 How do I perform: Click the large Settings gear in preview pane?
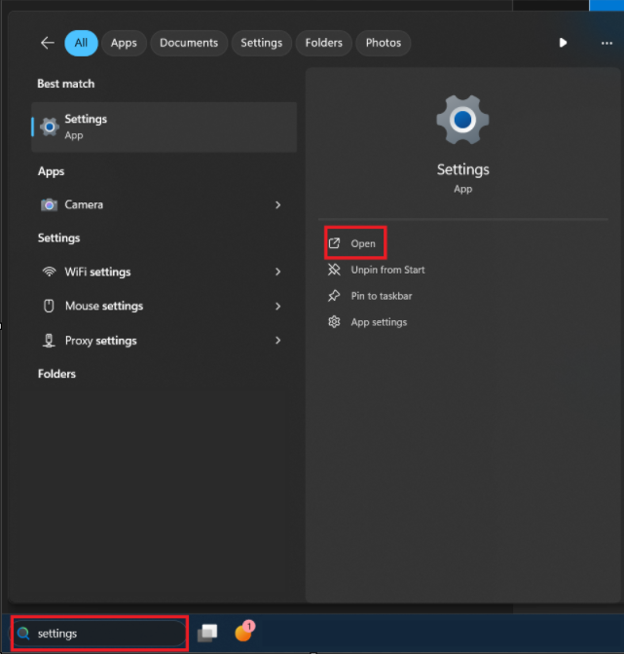pos(463,120)
